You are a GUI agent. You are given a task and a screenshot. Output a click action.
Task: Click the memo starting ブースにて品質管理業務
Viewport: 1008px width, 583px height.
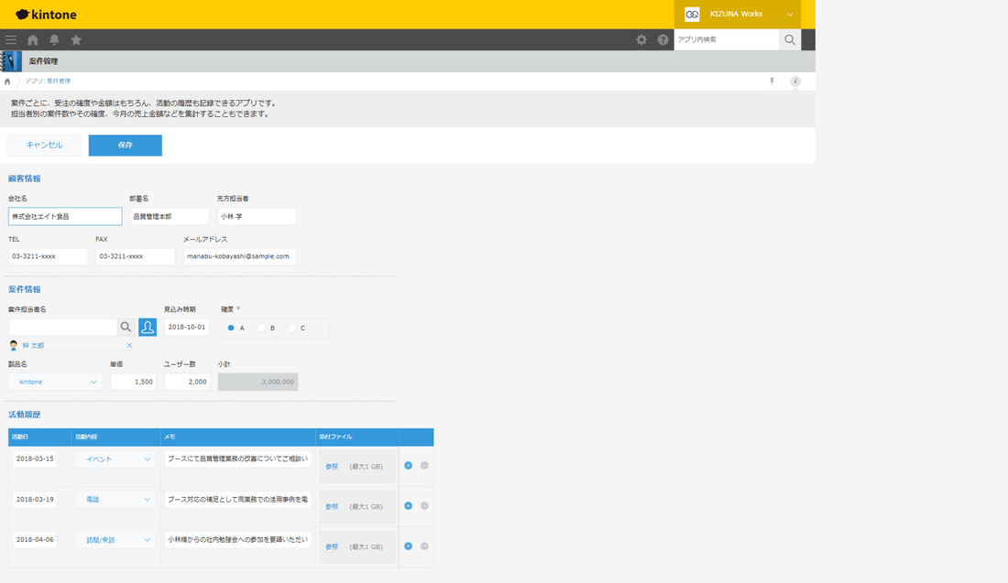pyautogui.click(x=238, y=459)
